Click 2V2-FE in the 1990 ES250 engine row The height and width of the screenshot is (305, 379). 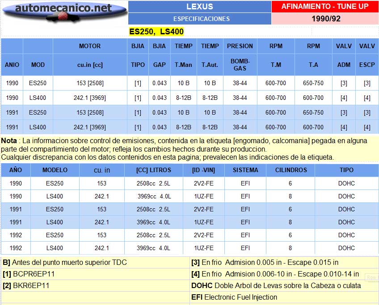[x=203, y=183]
